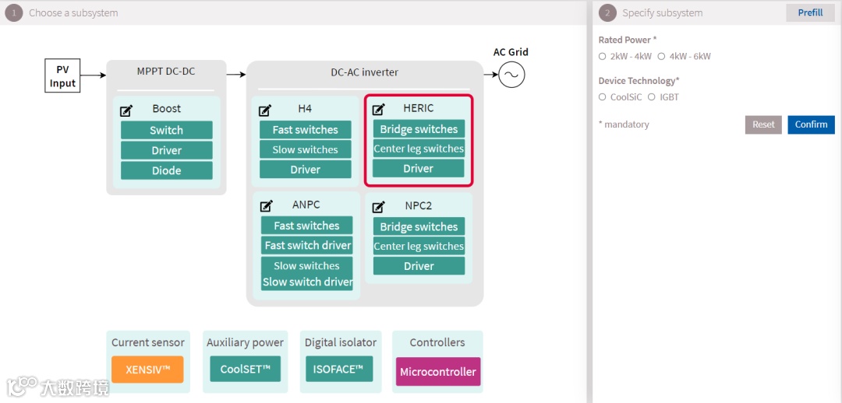Open the XENSIV current sensor block
This screenshot has height=403, width=842.
[x=147, y=370]
